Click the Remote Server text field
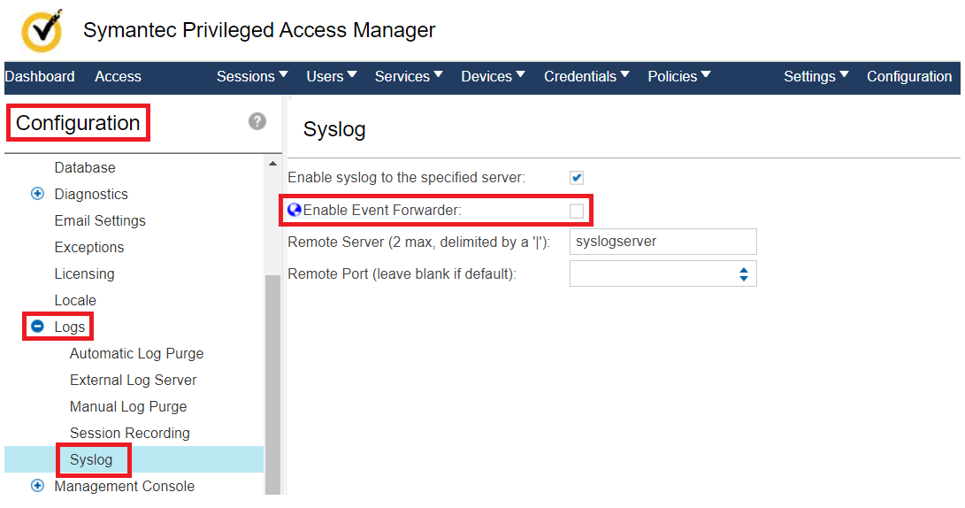 tap(662, 242)
